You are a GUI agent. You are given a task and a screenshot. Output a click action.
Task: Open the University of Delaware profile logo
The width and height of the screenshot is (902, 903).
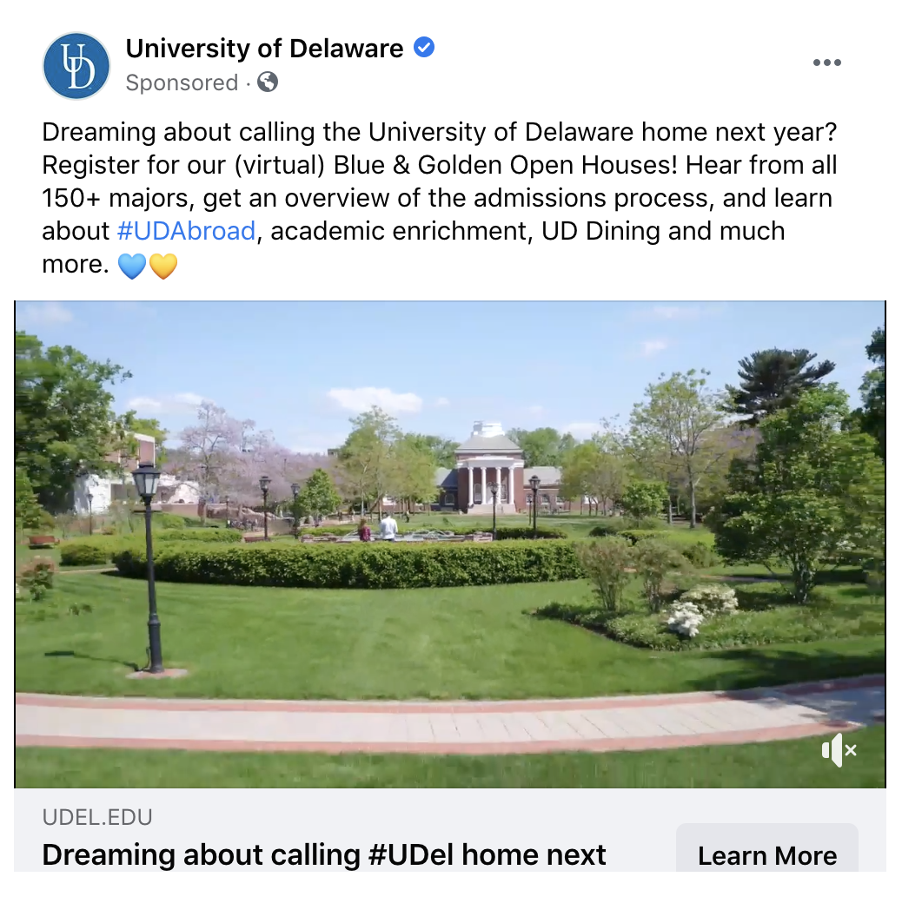(x=76, y=66)
